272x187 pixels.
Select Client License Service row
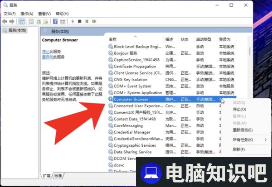(x=171, y=73)
